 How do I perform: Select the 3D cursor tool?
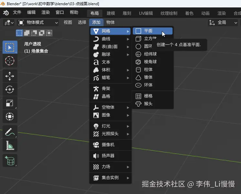[x=10, y=61]
